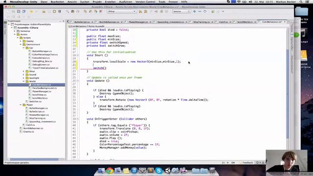
Task: Open Google Chrome from the Dock
Action: click(110, 171)
